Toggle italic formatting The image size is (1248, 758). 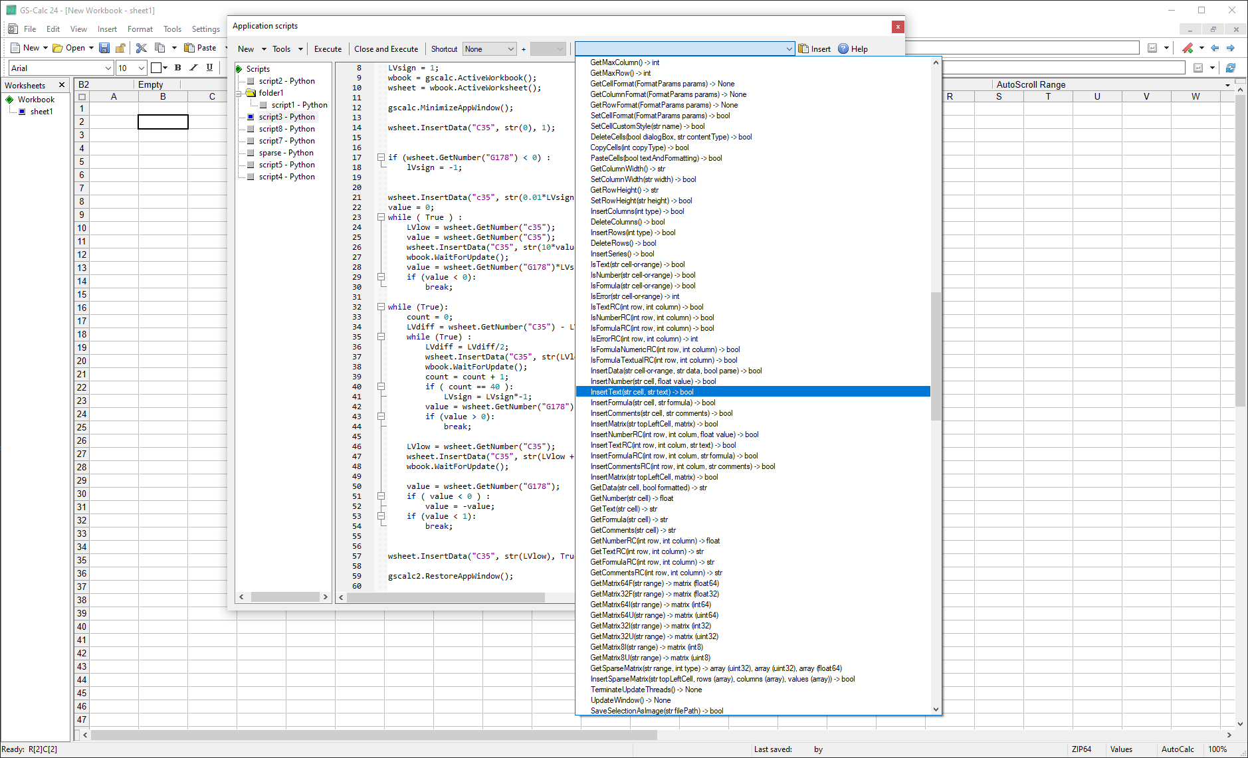193,67
